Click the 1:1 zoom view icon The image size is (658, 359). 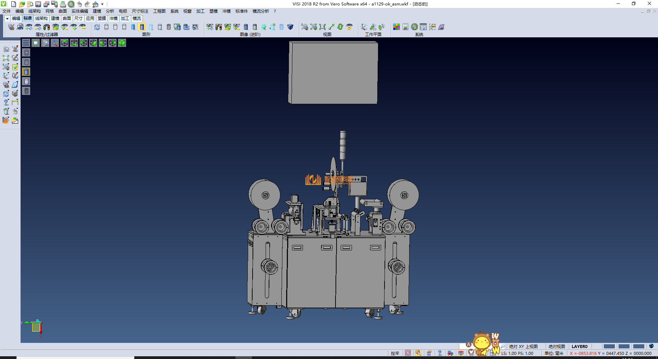tap(322, 27)
